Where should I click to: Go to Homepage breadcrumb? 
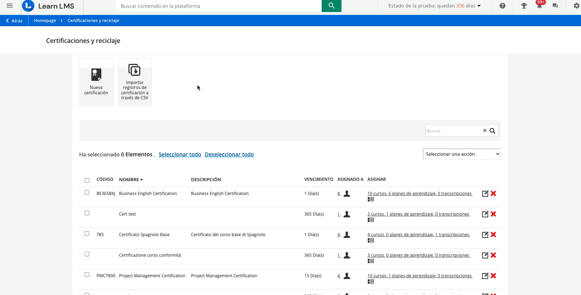click(45, 21)
